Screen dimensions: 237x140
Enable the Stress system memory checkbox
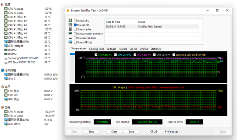pyautogui.click(x=75, y=34)
